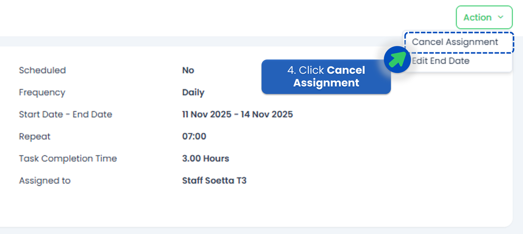The height and width of the screenshot is (234, 523).
Task: Click the green arrow pointer icon
Action: pyautogui.click(x=397, y=59)
